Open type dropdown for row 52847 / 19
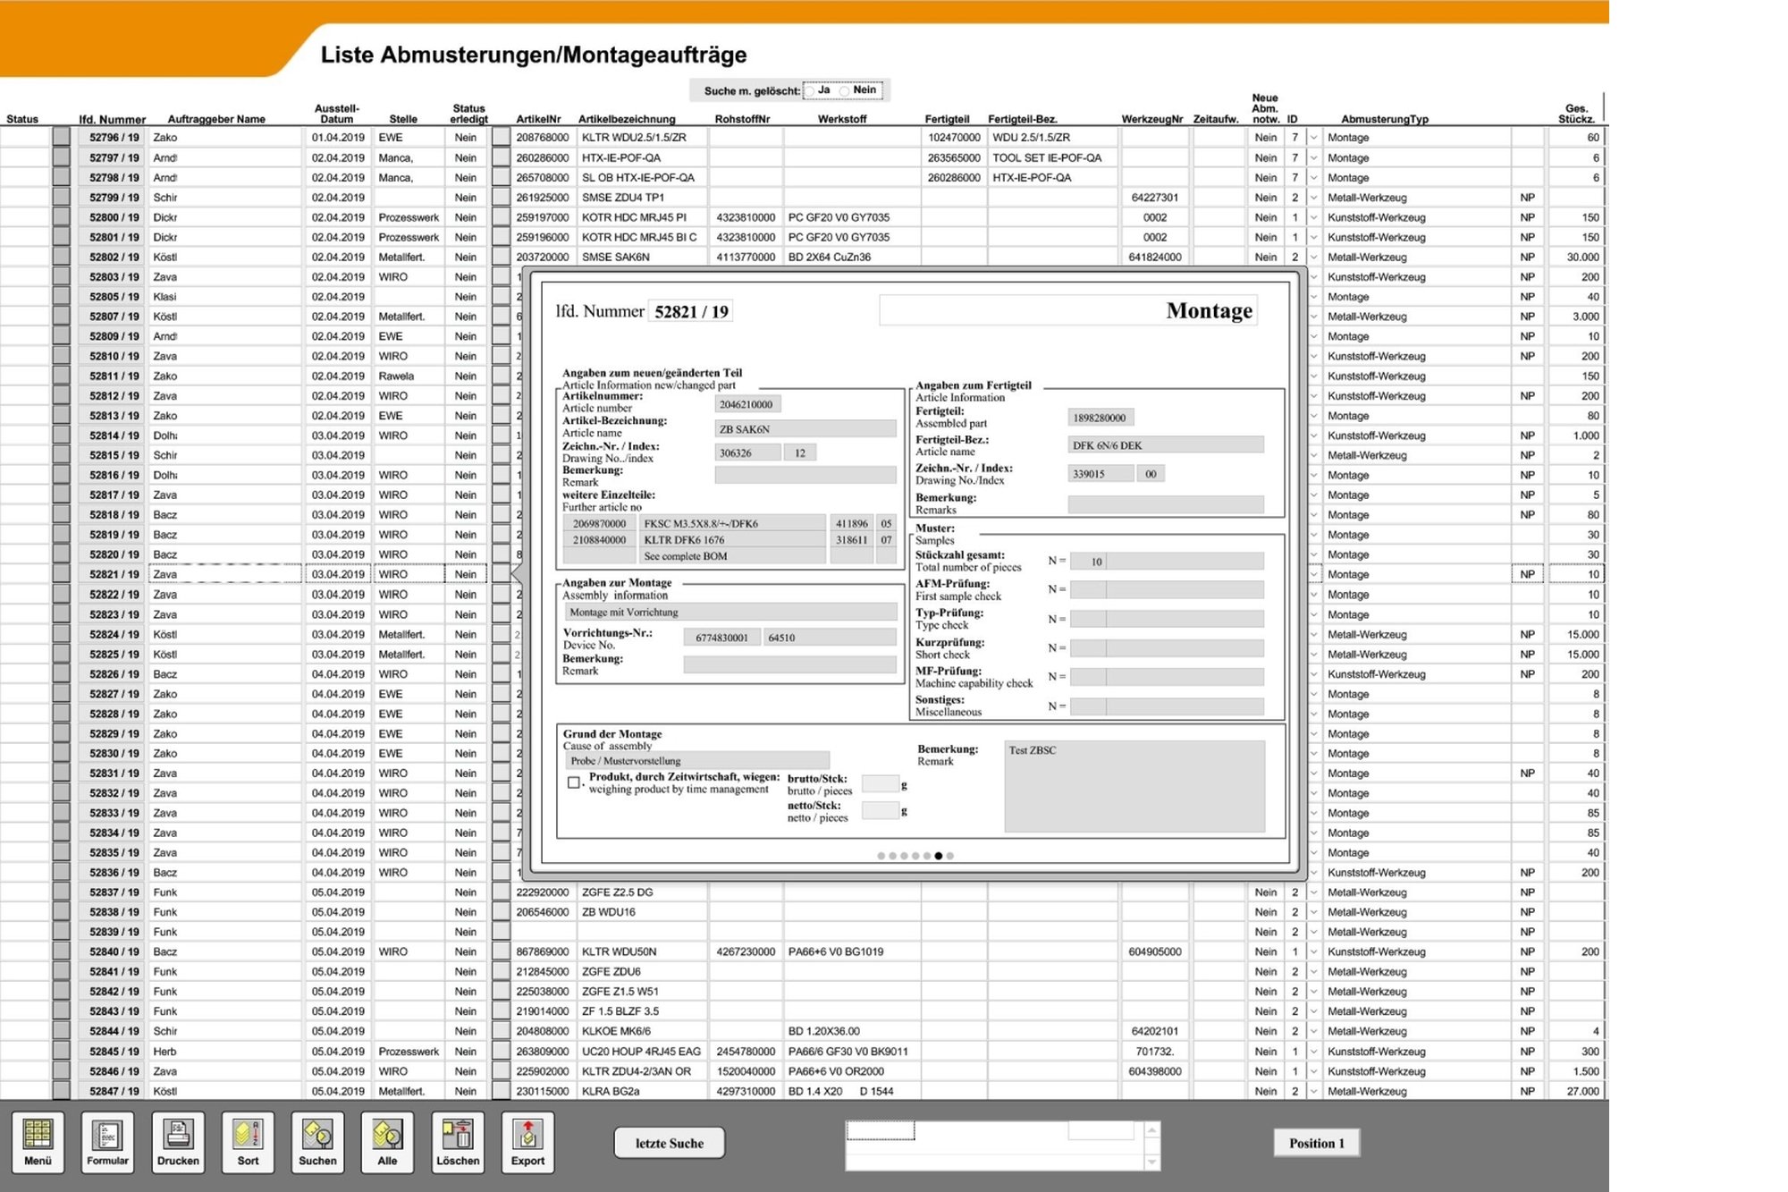The width and height of the screenshot is (1788, 1192). click(x=1313, y=1091)
